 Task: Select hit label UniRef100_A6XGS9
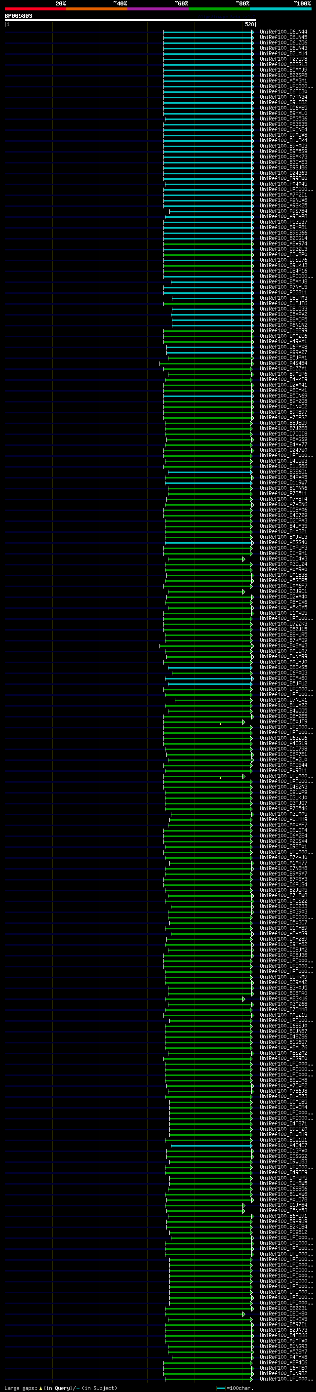click(x=283, y=439)
